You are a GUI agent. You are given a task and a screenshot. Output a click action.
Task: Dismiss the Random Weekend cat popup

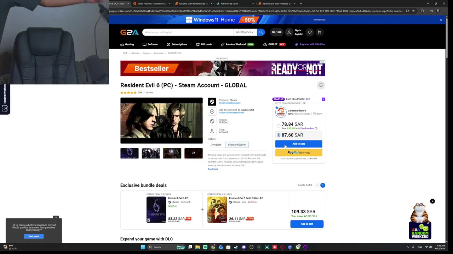click(x=432, y=201)
